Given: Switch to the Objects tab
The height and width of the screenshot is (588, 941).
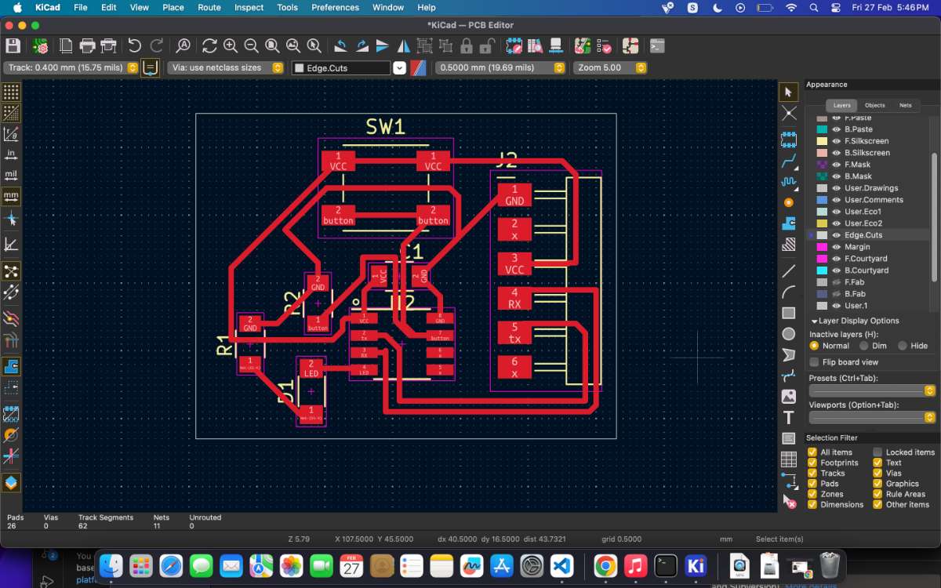Looking at the screenshot, I should (874, 105).
